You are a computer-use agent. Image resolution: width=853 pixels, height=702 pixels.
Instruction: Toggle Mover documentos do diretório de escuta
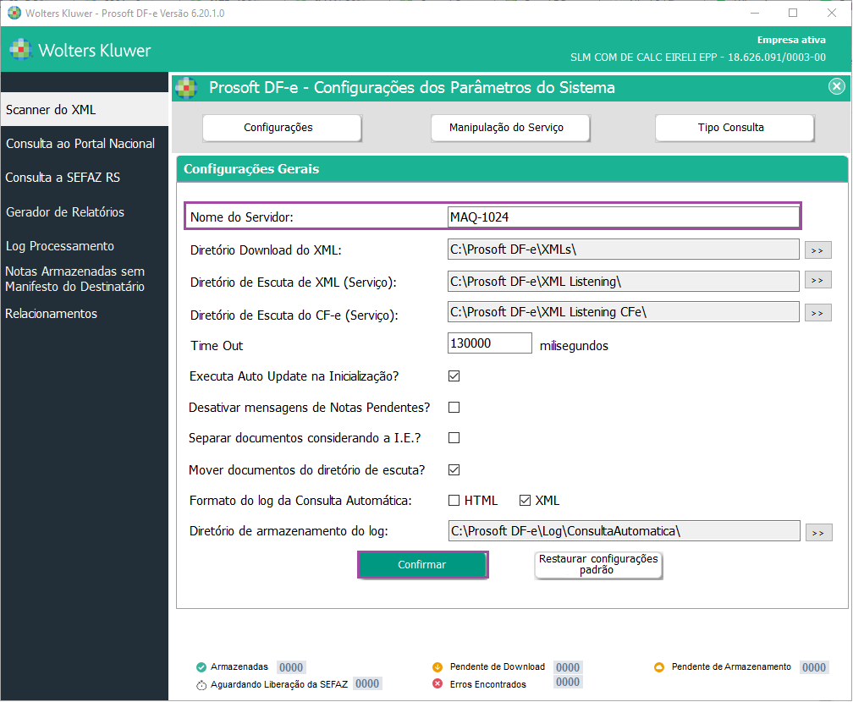click(454, 469)
